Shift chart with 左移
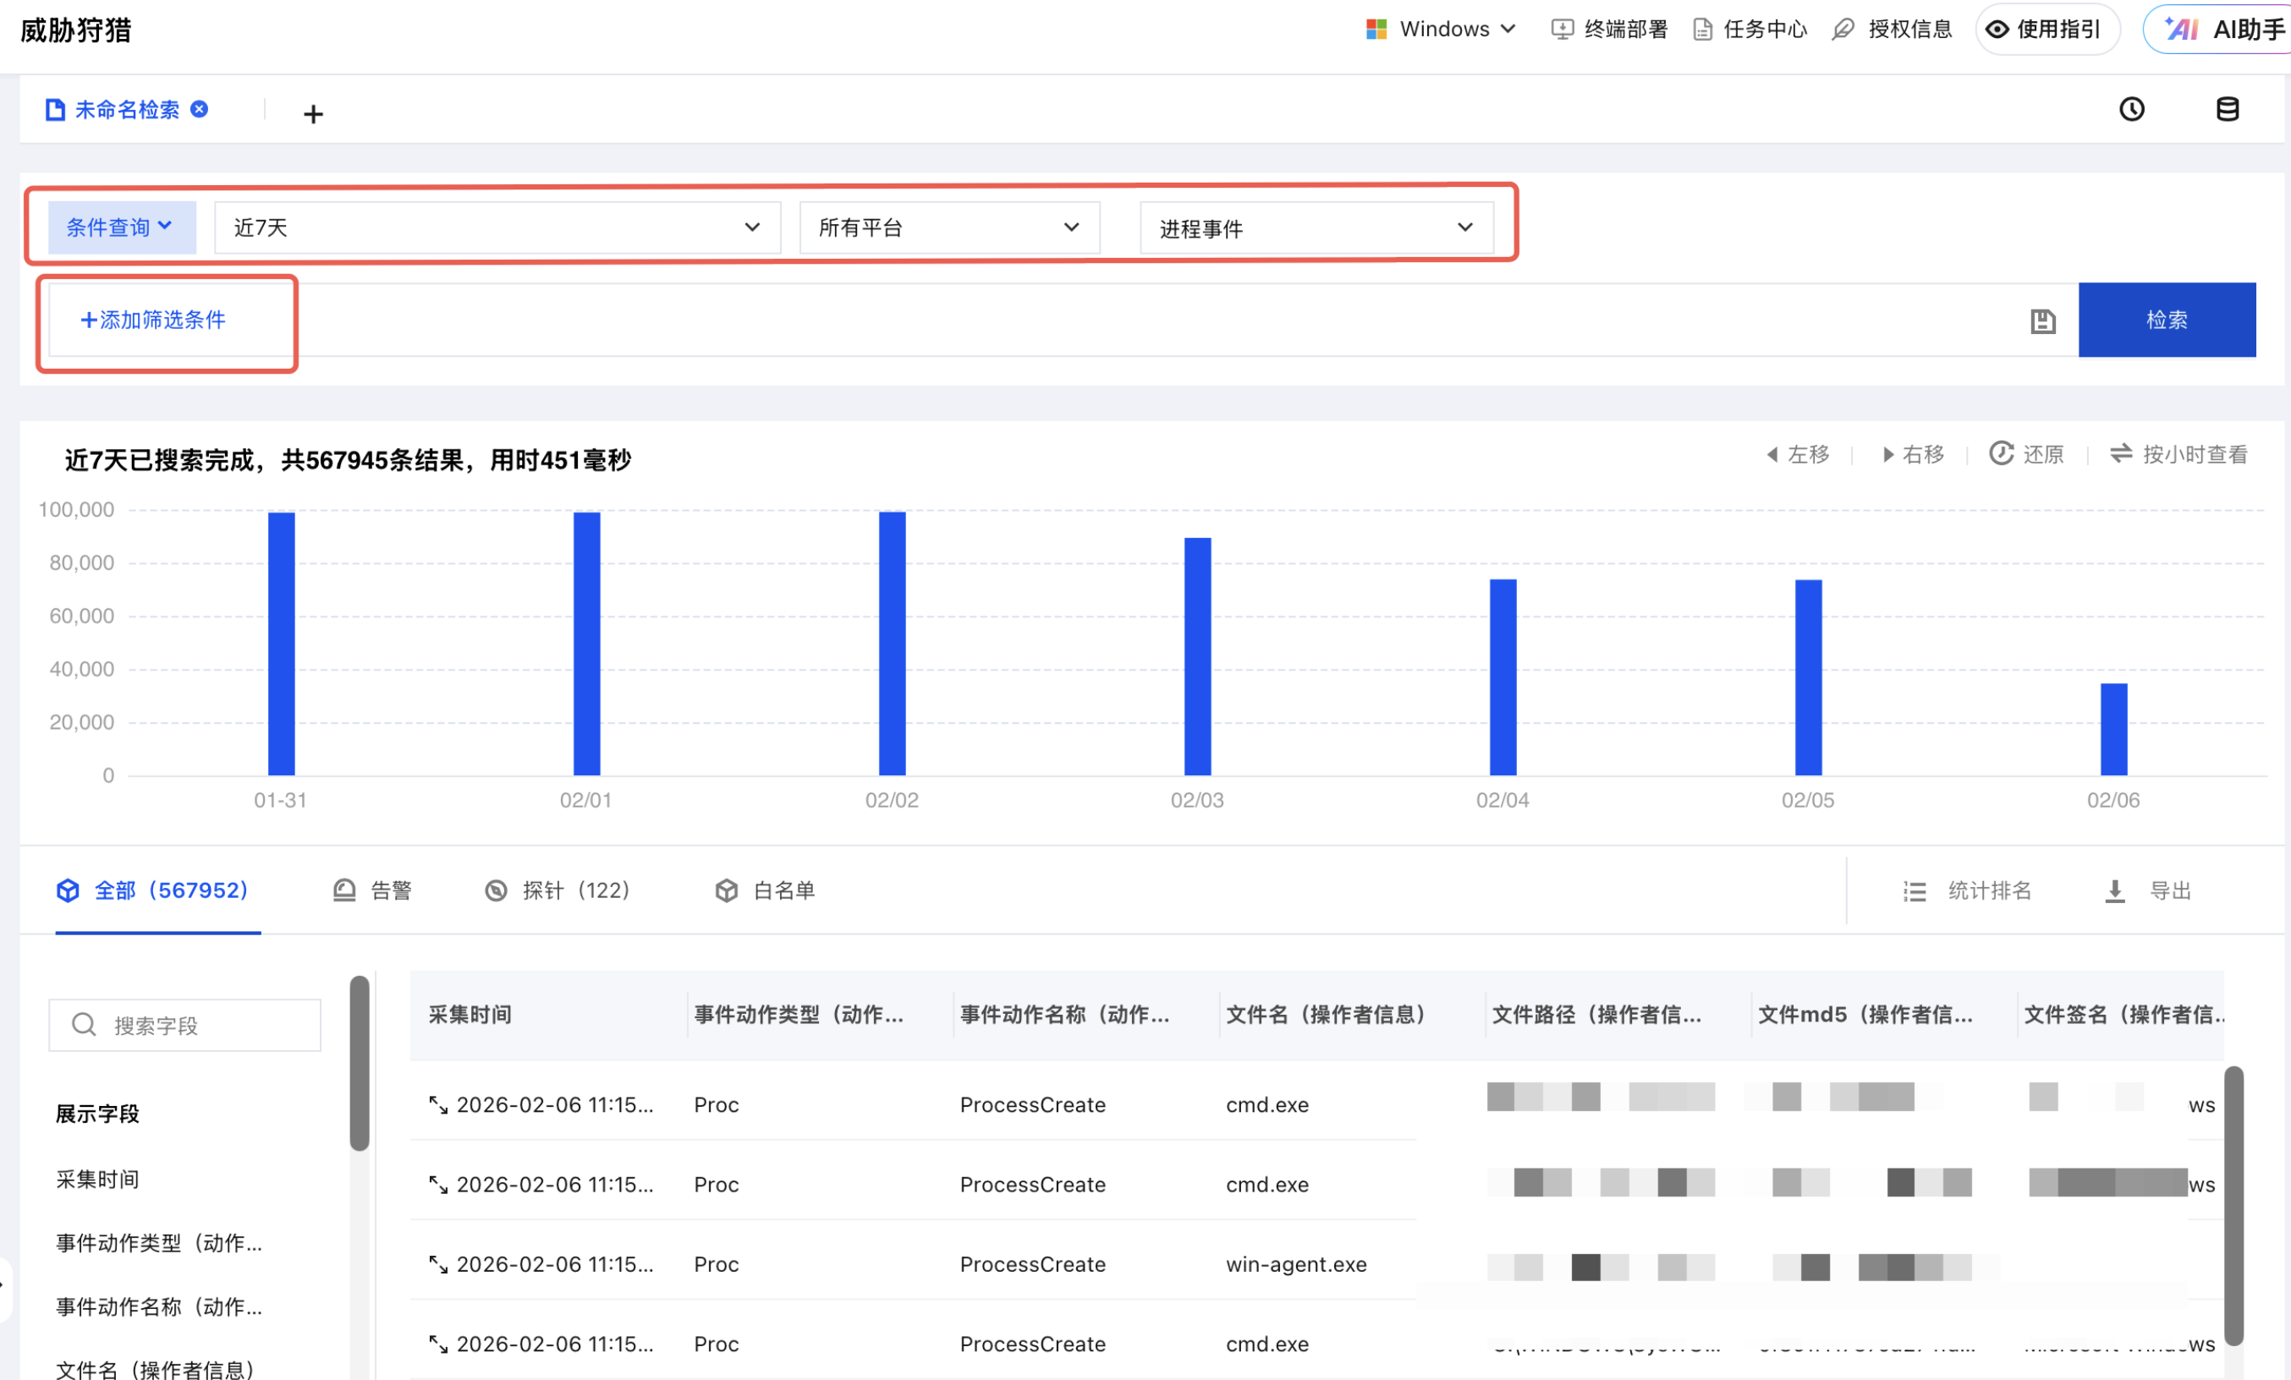Image resolution: width=2291 pixels, height=1380 pixels. tap(1799, 453)
